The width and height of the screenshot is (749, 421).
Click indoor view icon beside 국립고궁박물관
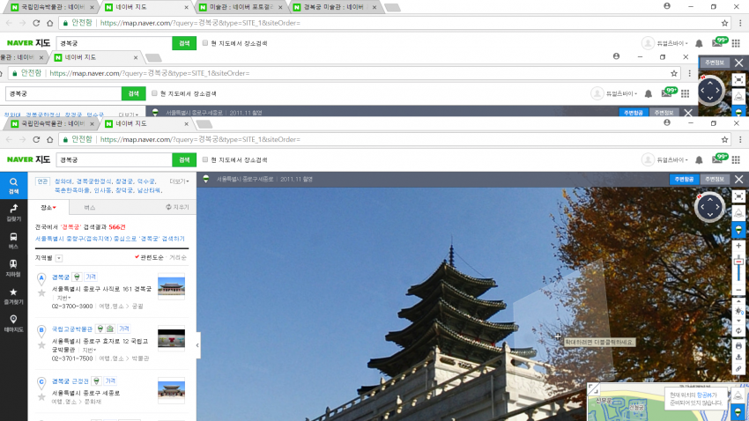(x=110, y=329)
